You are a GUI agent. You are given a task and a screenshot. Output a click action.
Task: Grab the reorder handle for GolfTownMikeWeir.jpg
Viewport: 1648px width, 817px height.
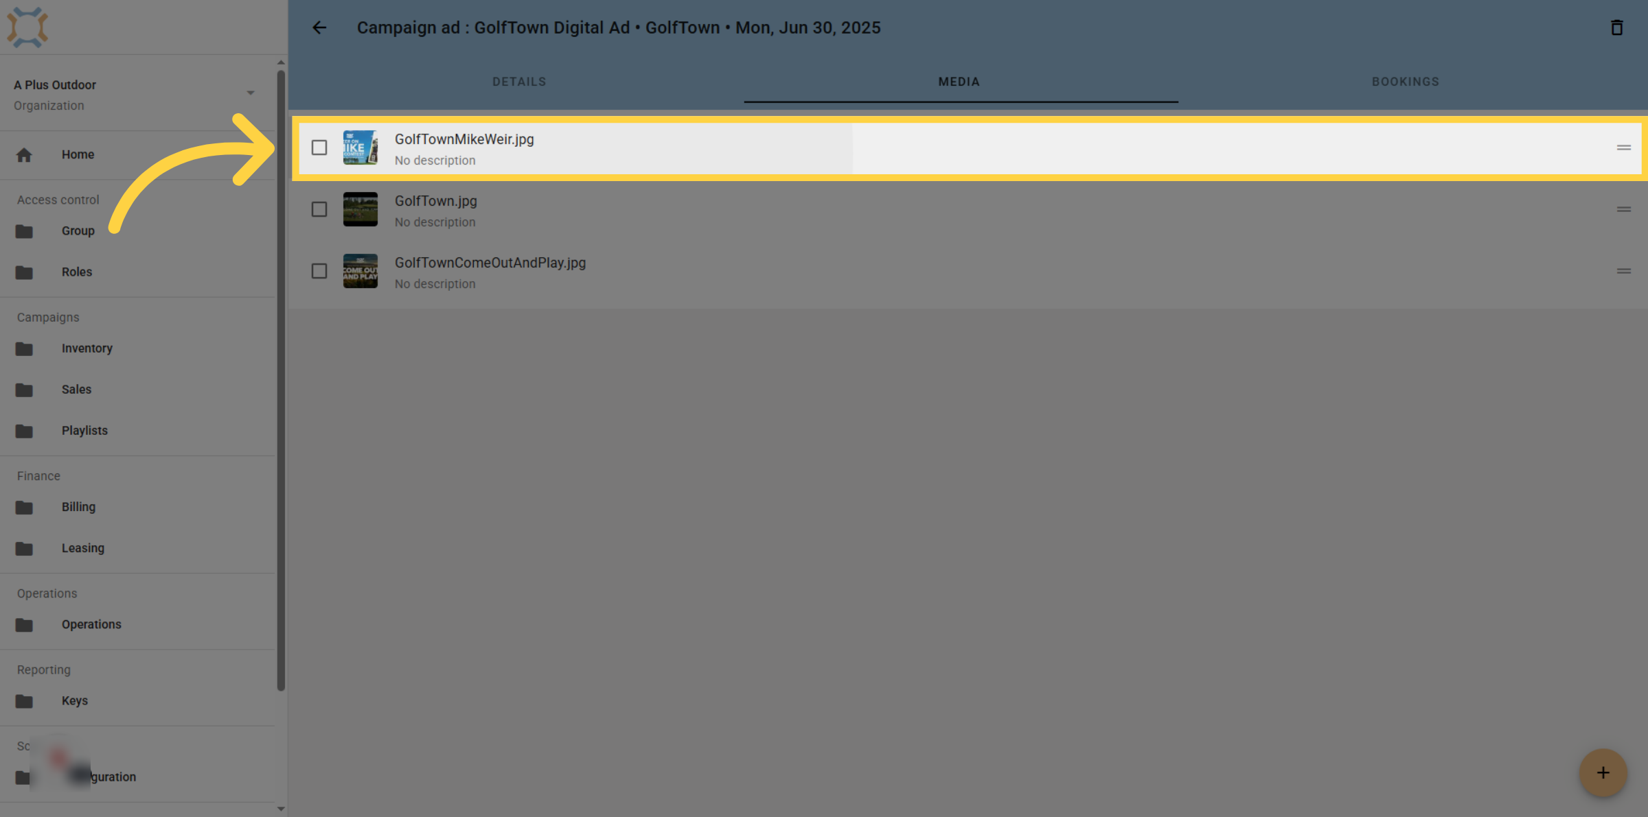coord(1623,147)
